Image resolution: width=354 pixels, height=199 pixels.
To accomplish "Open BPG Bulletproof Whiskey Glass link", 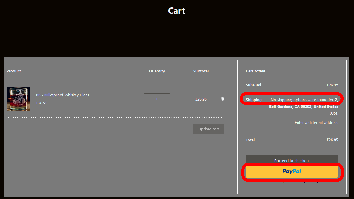I will pos(62,95).
